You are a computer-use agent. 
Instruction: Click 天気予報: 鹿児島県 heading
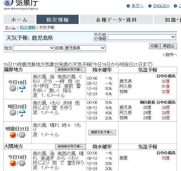pyautogui.click(x=29, y=38)
